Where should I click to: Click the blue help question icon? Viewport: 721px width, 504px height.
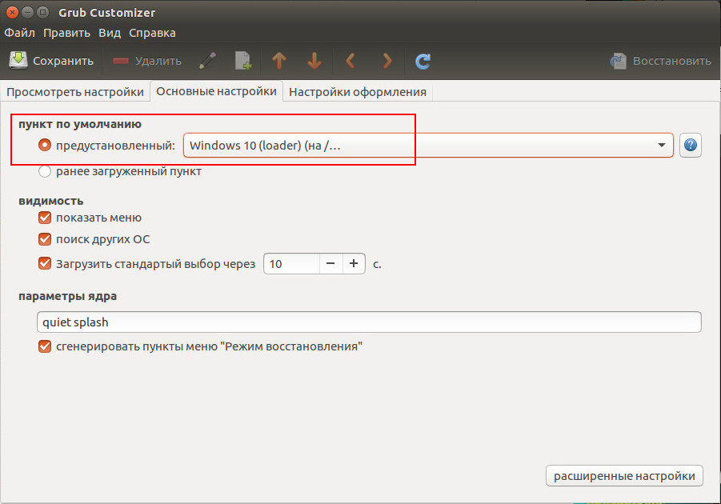[691, 146]
